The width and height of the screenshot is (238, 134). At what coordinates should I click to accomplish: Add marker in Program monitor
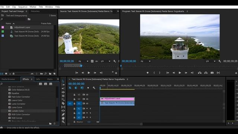click(147, 73)
